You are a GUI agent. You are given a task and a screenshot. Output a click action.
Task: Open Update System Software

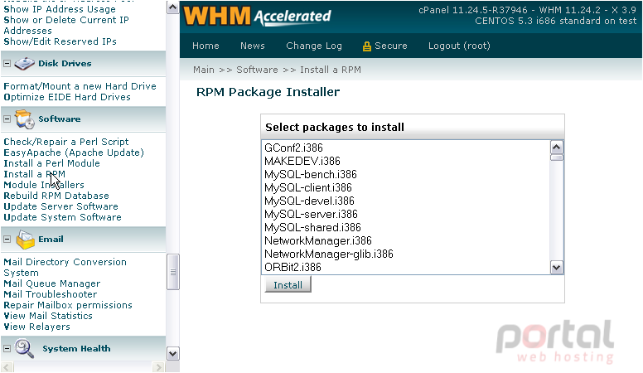[62, 217]
